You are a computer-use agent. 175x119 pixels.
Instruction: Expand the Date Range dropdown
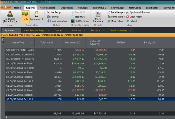116,12
